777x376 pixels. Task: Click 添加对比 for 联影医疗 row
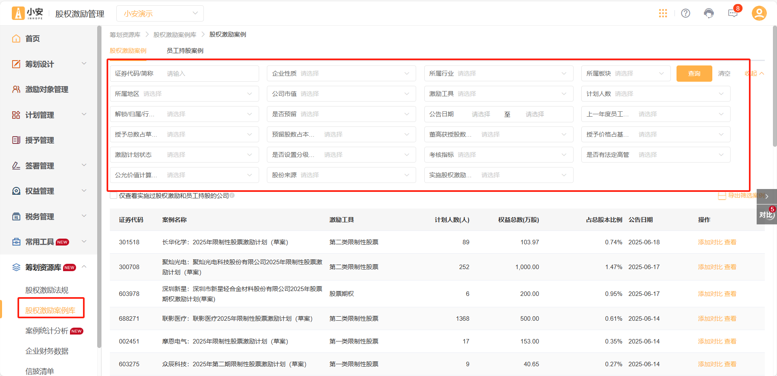[710, 319]
